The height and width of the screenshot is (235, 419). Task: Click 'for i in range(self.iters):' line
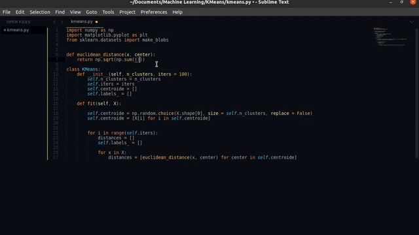(122, 133)
